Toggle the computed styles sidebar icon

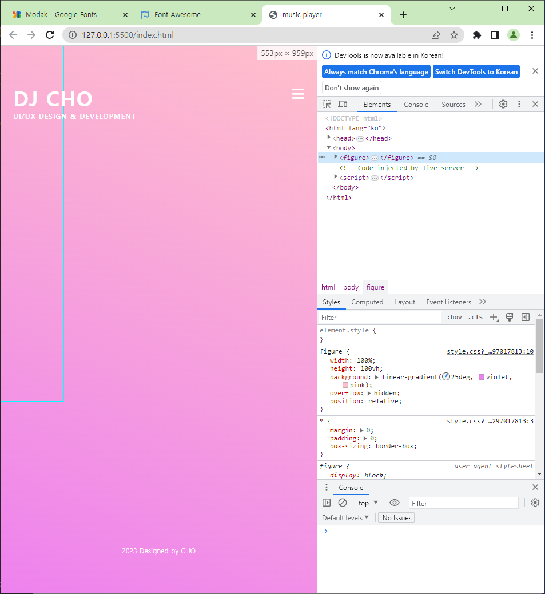click(526, 318)
